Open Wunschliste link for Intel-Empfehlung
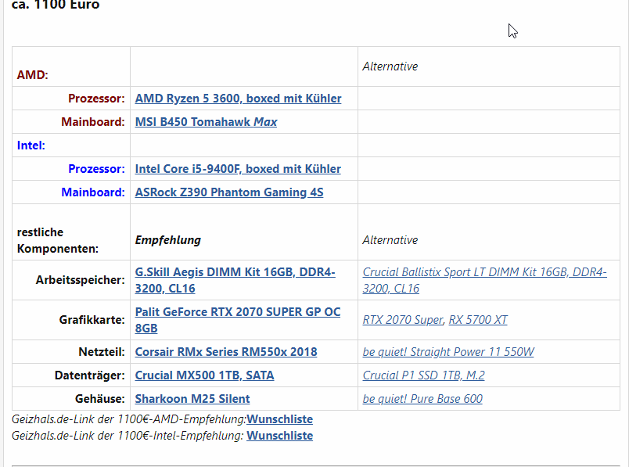629x467 pixels. [279, 436]
